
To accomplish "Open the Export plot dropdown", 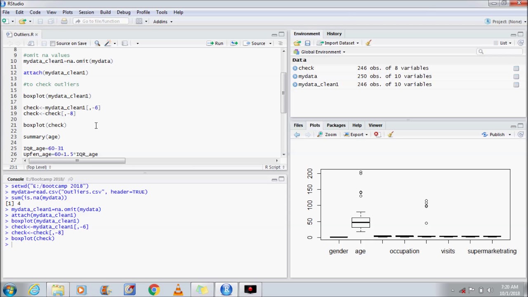I will (356, 134).
